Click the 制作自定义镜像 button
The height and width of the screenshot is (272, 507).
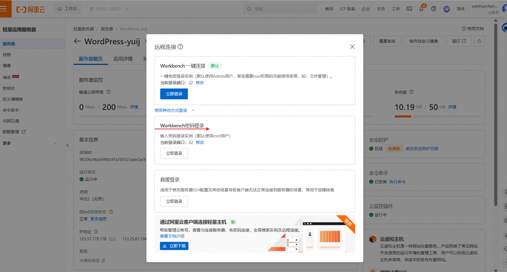[x=424, y=41]
